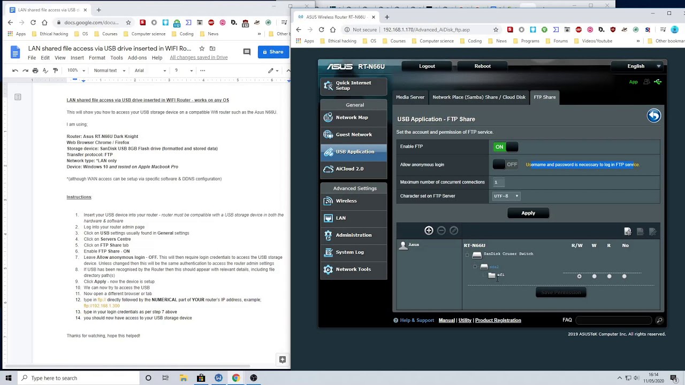The height and width of the screenshot is (385, 685).
Task: Click the Apply button
Action: (528, 213)
